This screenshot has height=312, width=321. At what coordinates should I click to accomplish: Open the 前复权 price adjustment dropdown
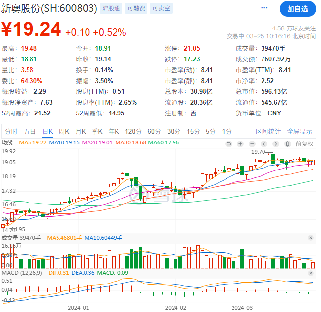tap(304, 144)
